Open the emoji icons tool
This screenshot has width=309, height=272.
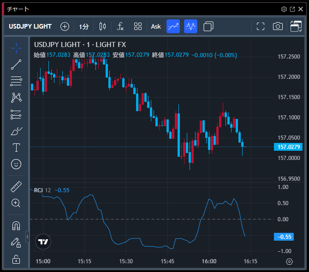point(16,164)
